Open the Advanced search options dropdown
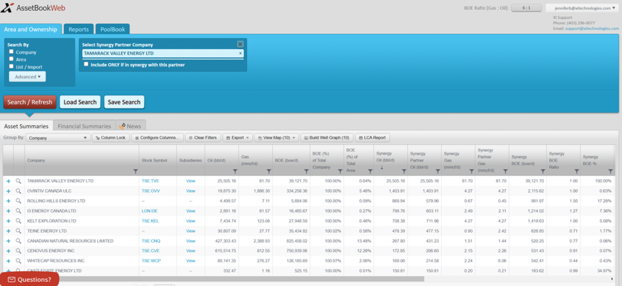 [27, 77]
